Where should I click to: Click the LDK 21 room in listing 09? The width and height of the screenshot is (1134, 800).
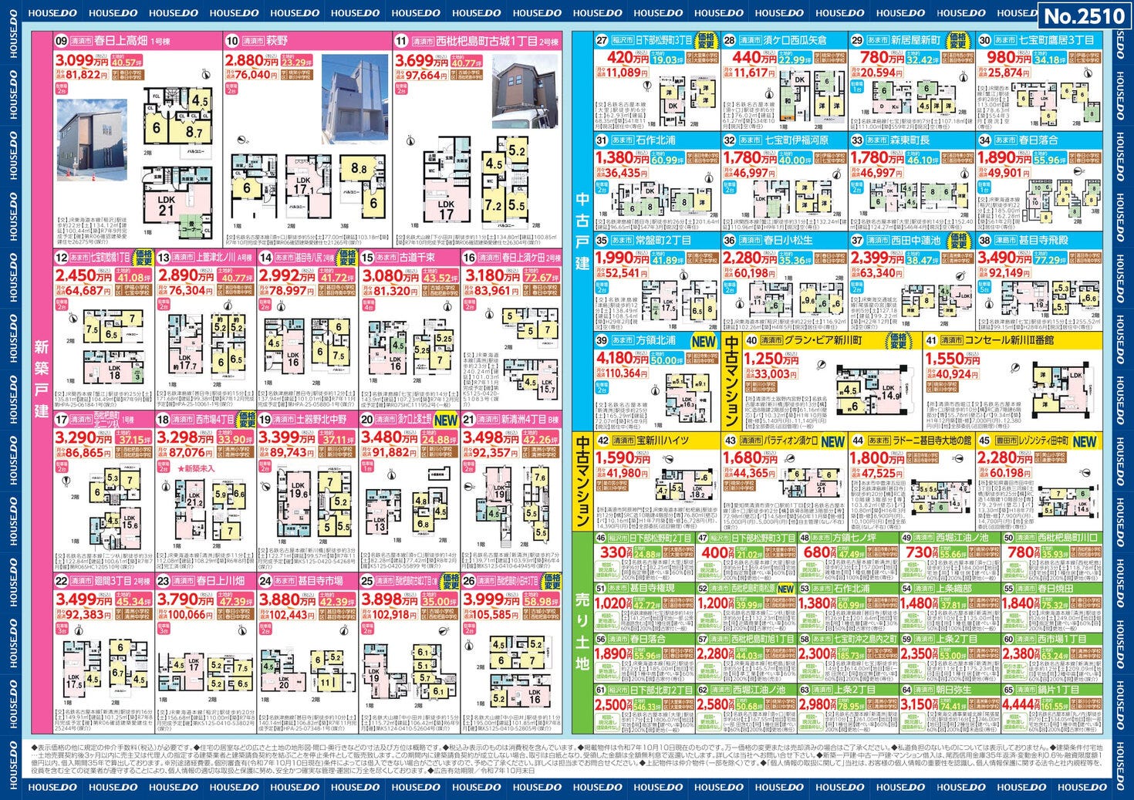167,205
